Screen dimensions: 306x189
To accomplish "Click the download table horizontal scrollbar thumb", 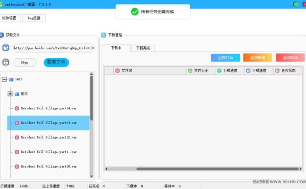I will coord(217,169).
